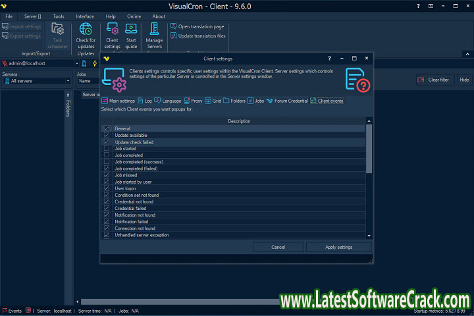
Task: Click the Name column header under Jobs
Action: click(85, 81)
